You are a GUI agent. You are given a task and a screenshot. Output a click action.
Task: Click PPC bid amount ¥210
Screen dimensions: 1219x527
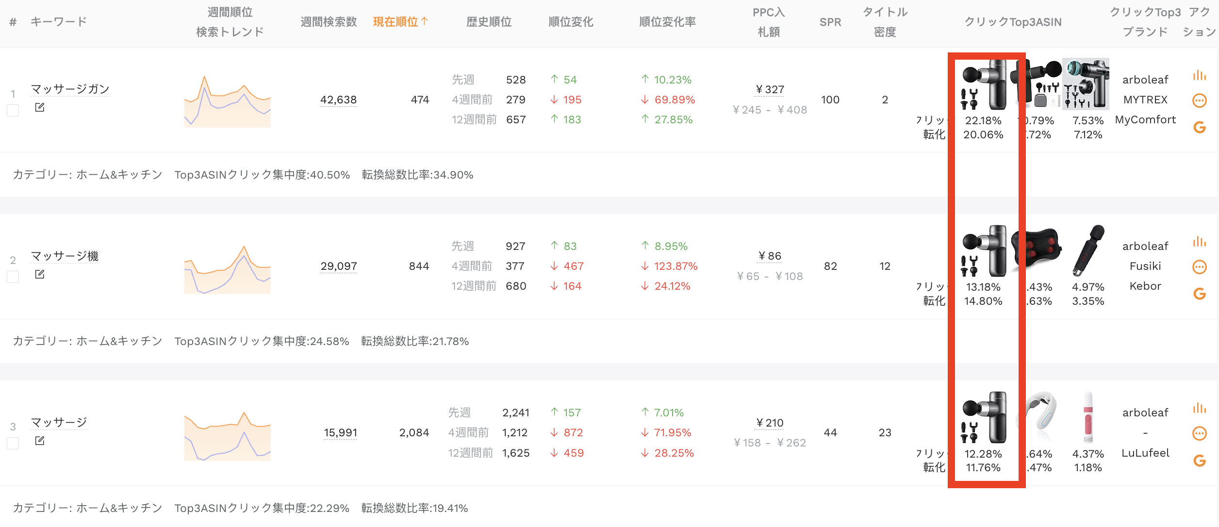pyautogui.click(x=770, y=423)
